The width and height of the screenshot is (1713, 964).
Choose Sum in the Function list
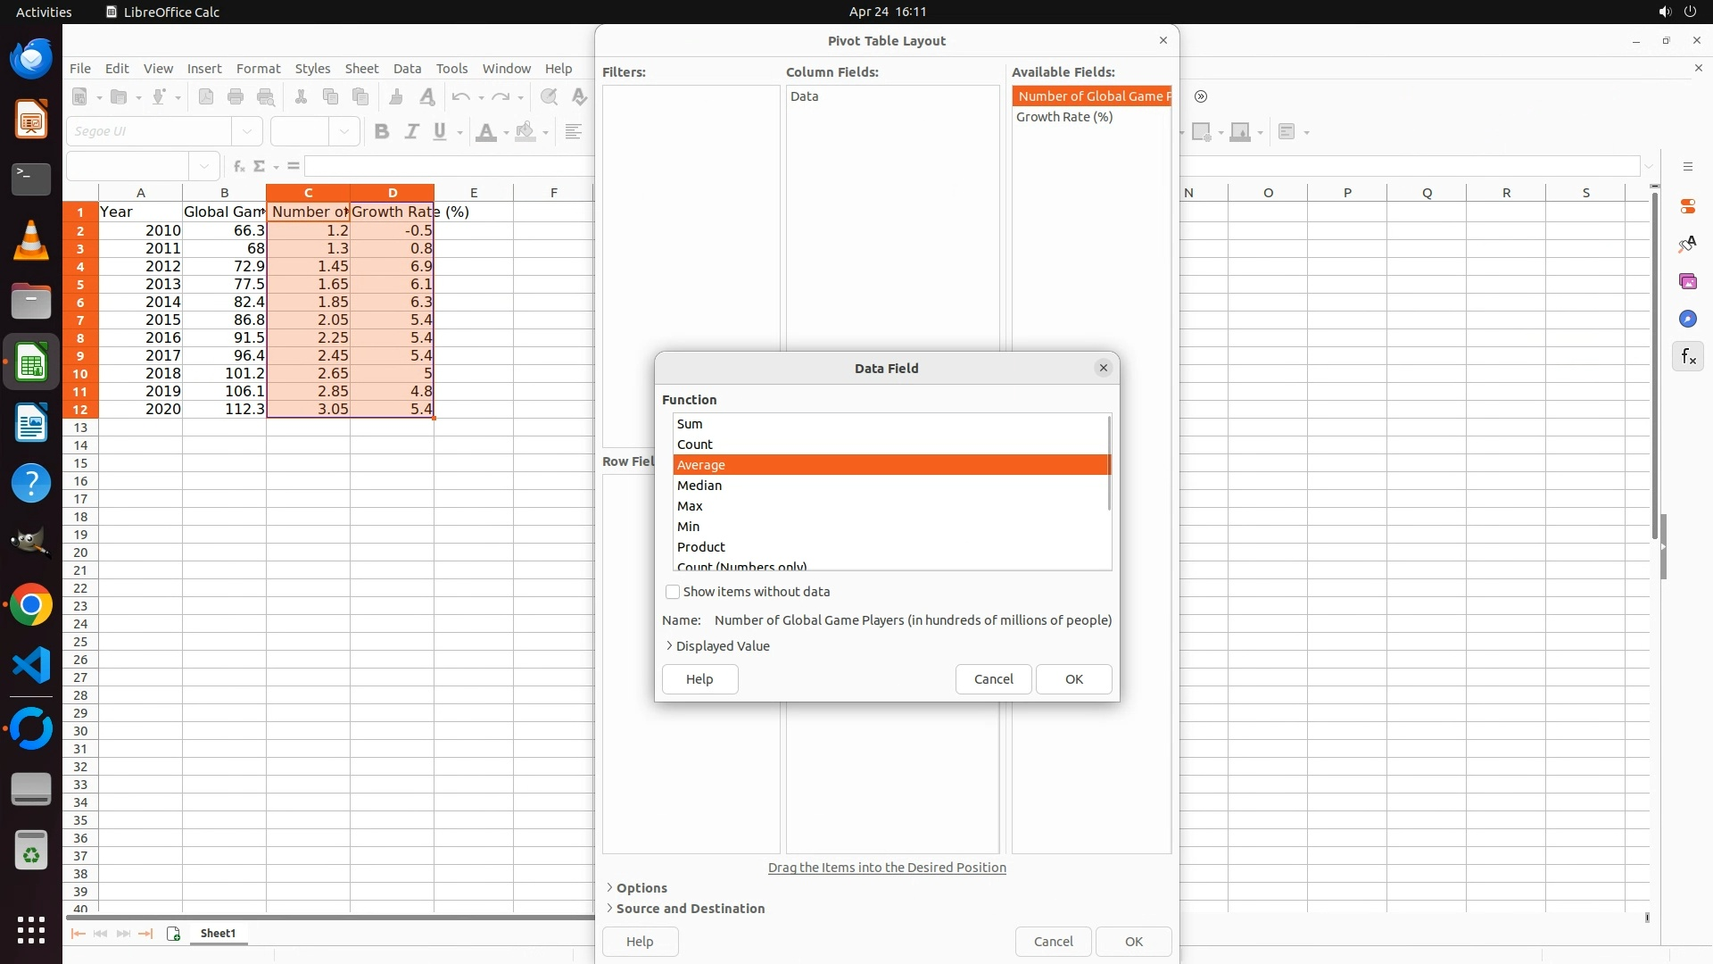[690, 424]
